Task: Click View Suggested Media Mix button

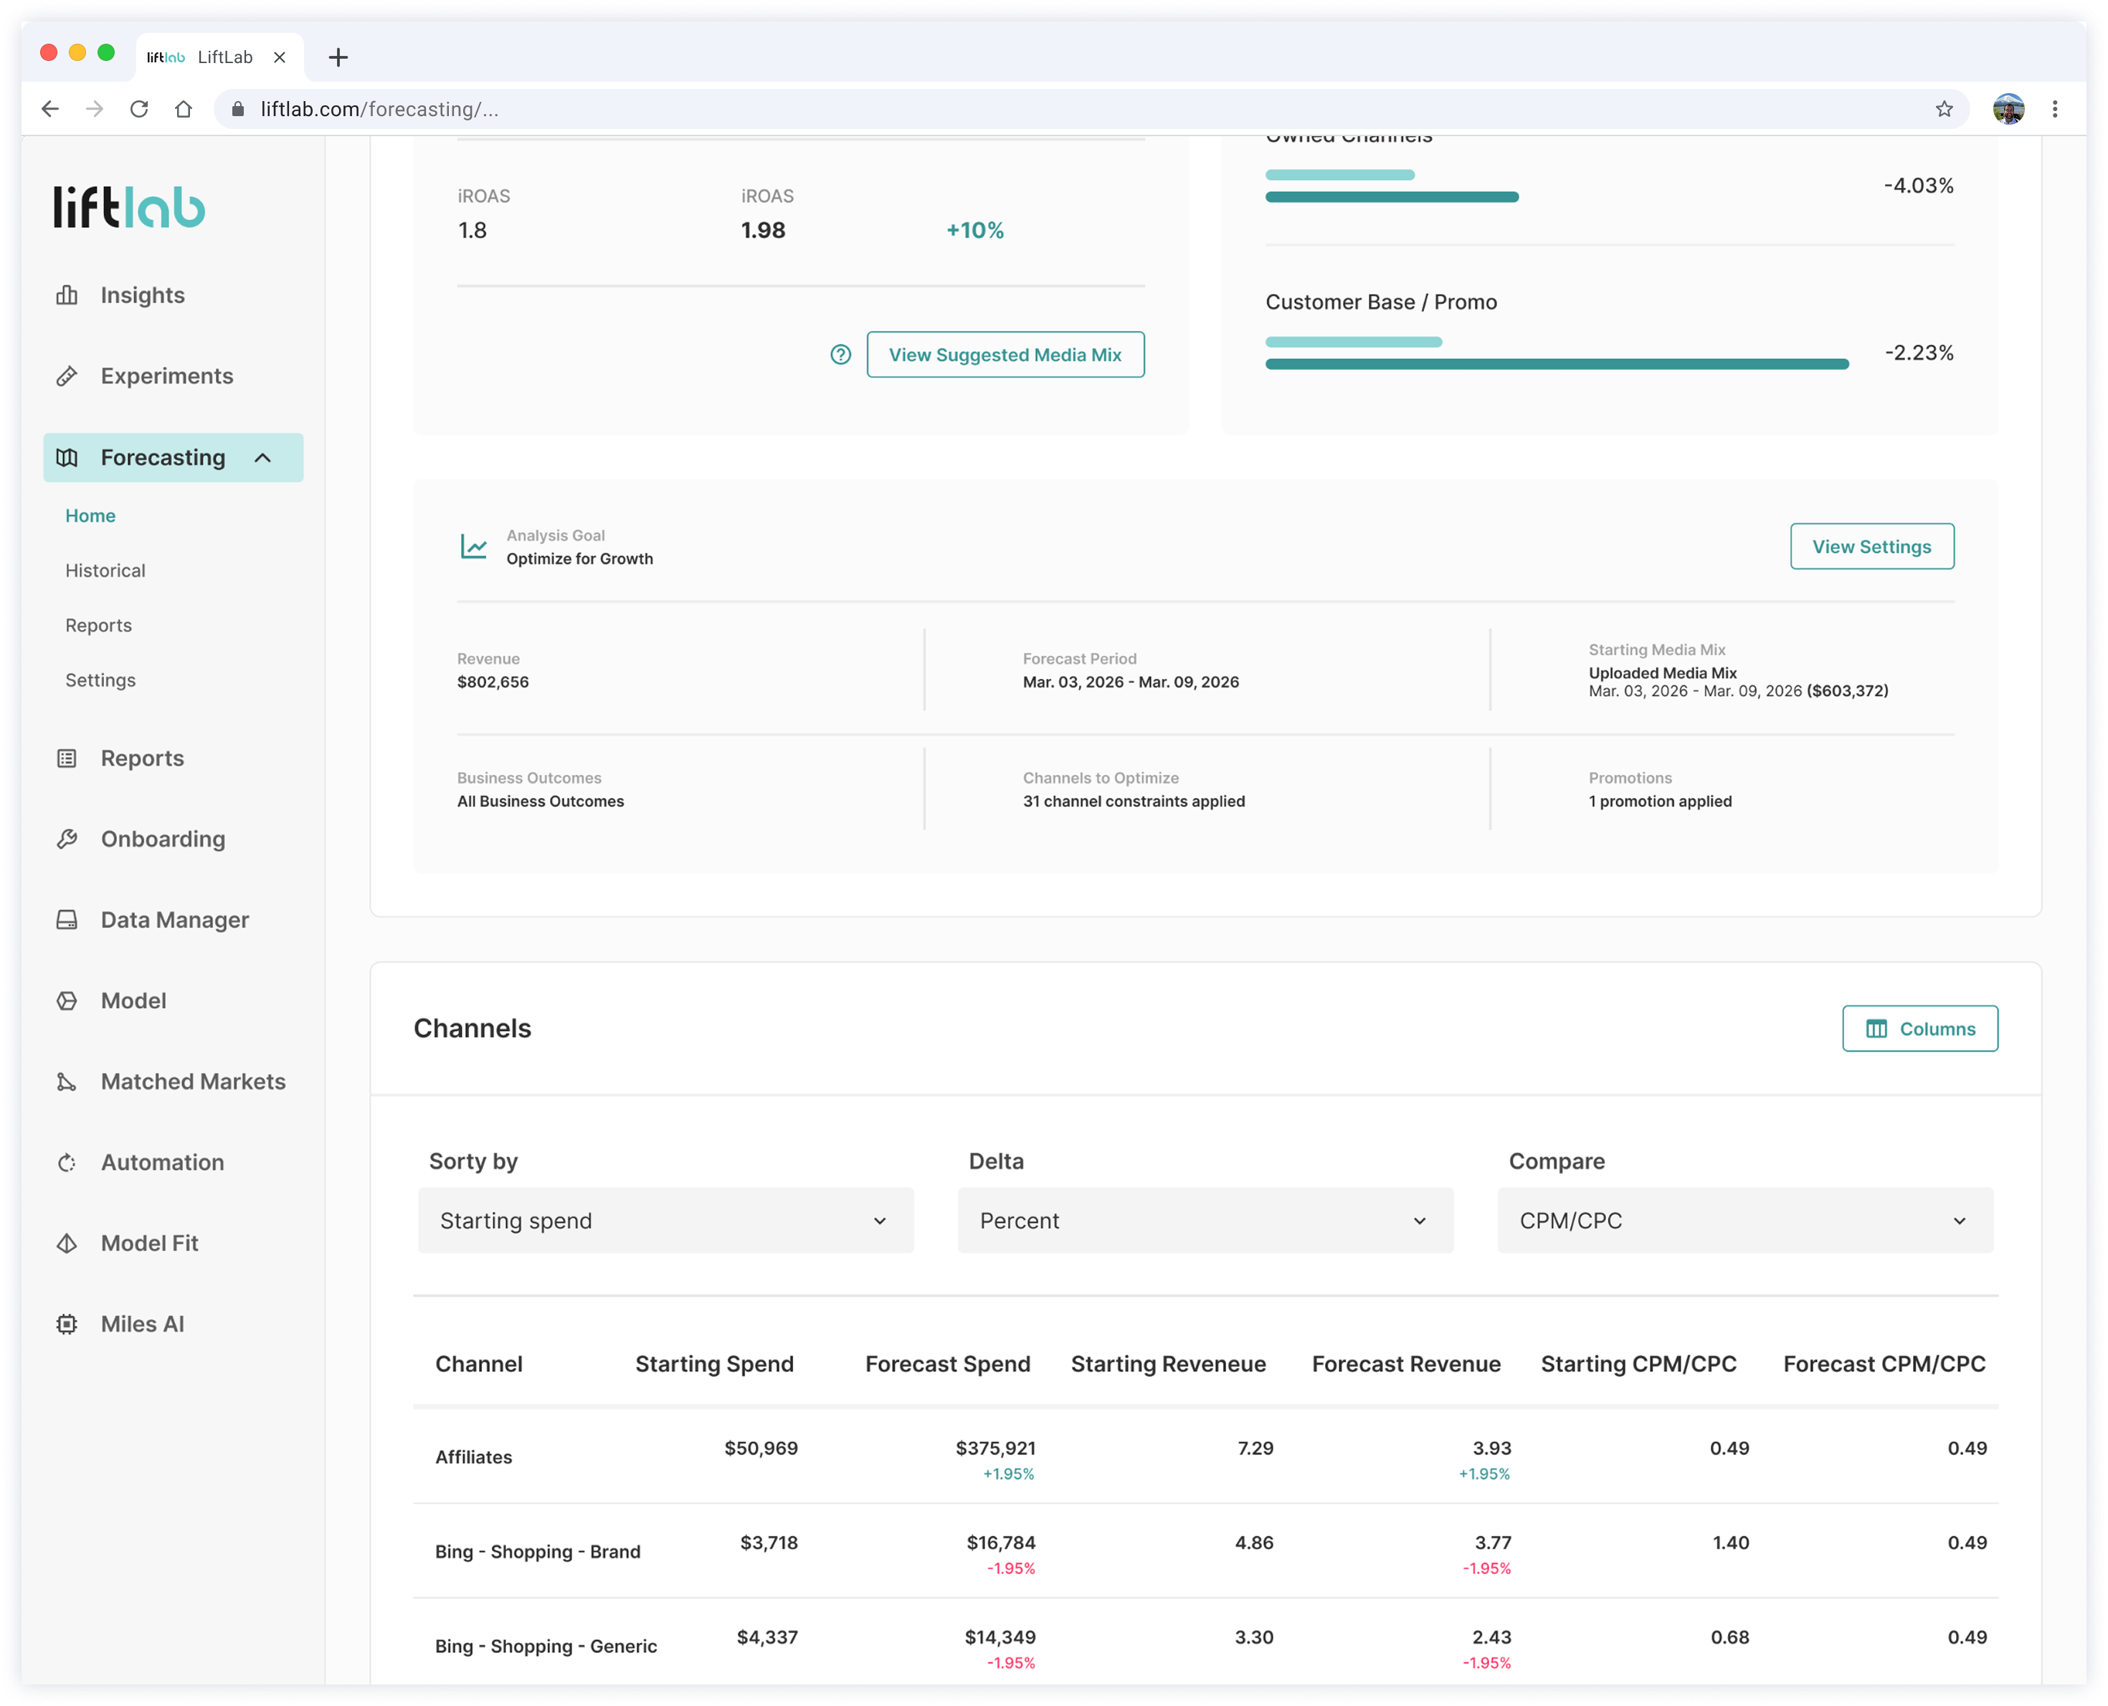Action: click(1005, 355)
